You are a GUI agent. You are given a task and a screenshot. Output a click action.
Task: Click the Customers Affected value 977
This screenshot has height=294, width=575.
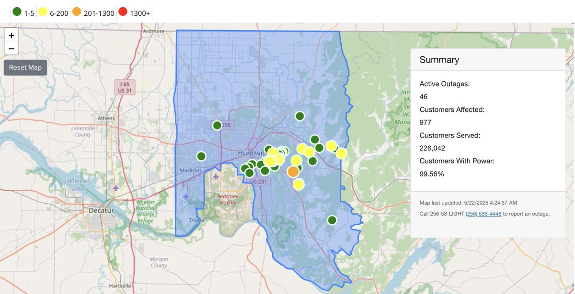point(425,122)
